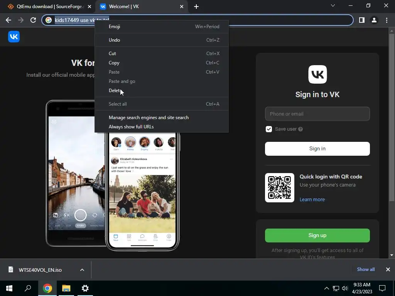Viewport: 395px width, 296px height.
Task: Click the white Sign in button
Action: (317, 148)
